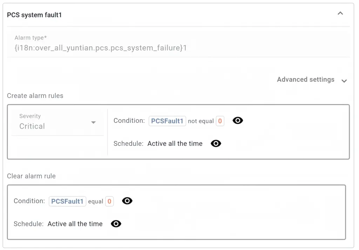View the clear alarm schedule eye icon
The height and width of the screenshot is (250, 359).
(x=116, y=224)
